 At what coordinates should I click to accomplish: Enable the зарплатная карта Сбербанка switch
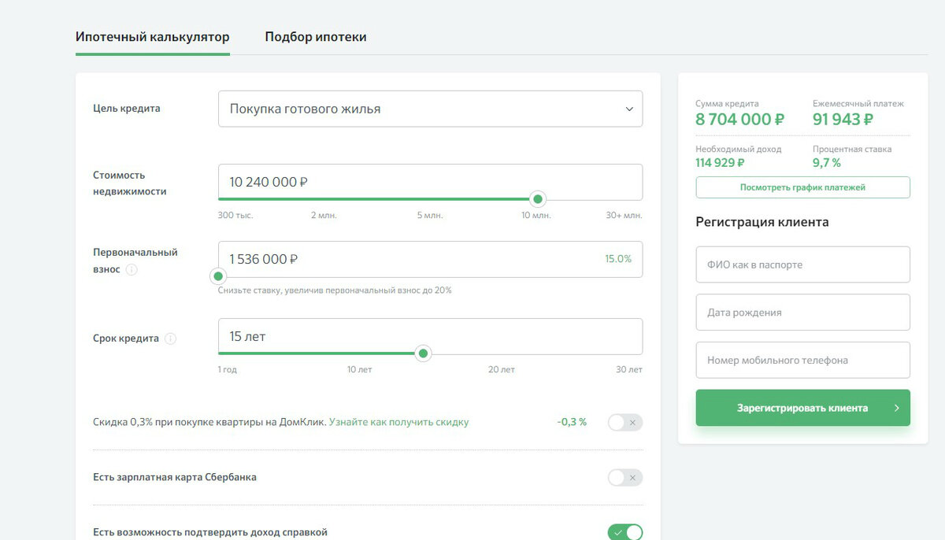[625, 478]
